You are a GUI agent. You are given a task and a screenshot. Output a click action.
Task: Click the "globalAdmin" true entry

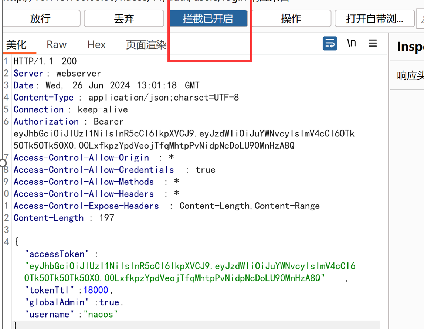coord(74,302)
